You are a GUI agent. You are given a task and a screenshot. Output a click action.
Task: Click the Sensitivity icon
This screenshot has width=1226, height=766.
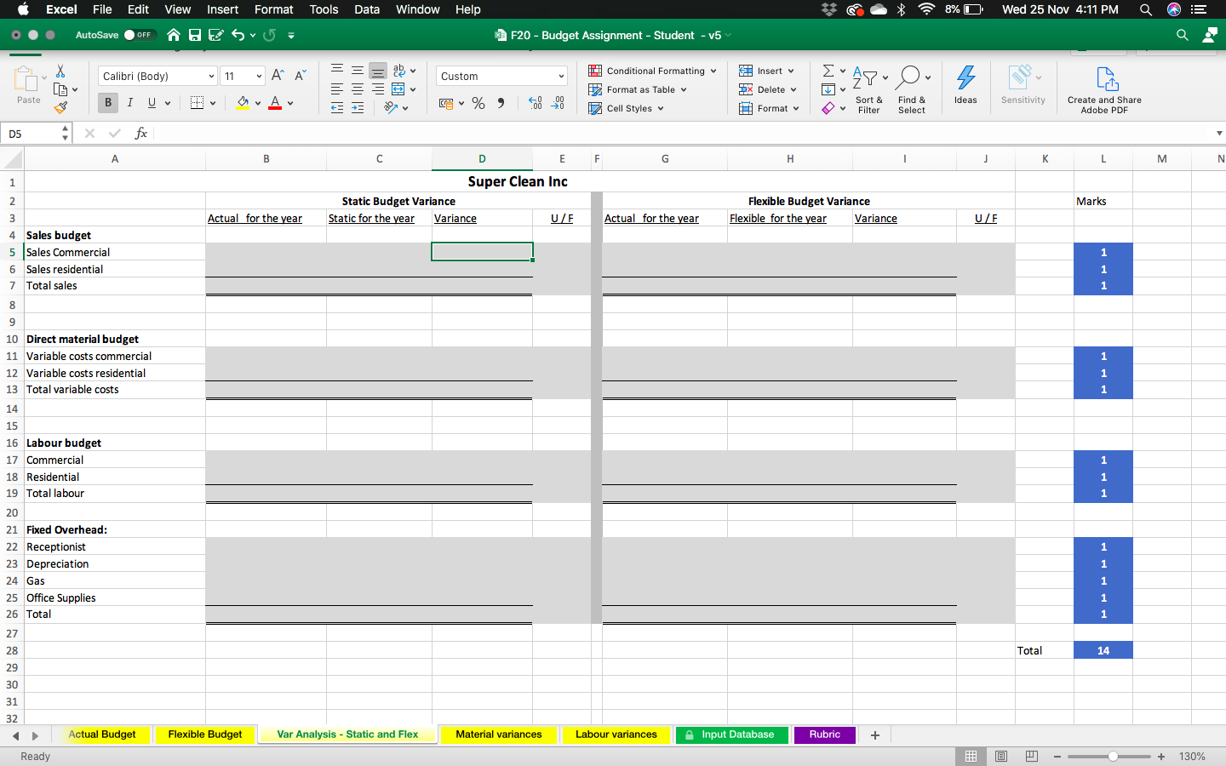pyautogui.click(x=1023, y=85)
